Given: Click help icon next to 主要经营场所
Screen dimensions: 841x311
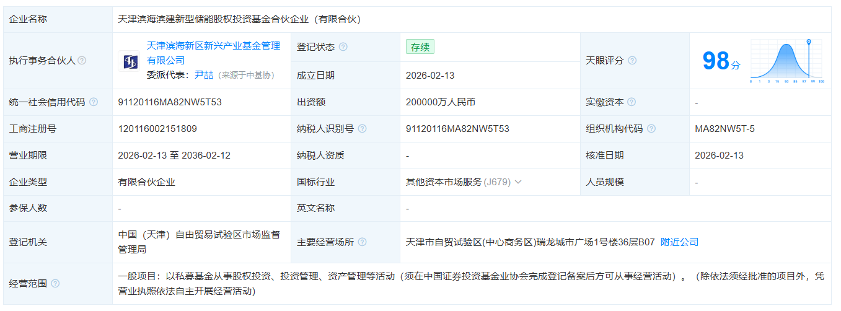Looking at the screenshot, I should [x=362, y=242].
